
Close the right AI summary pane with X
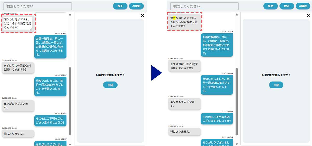click(309, 16)
